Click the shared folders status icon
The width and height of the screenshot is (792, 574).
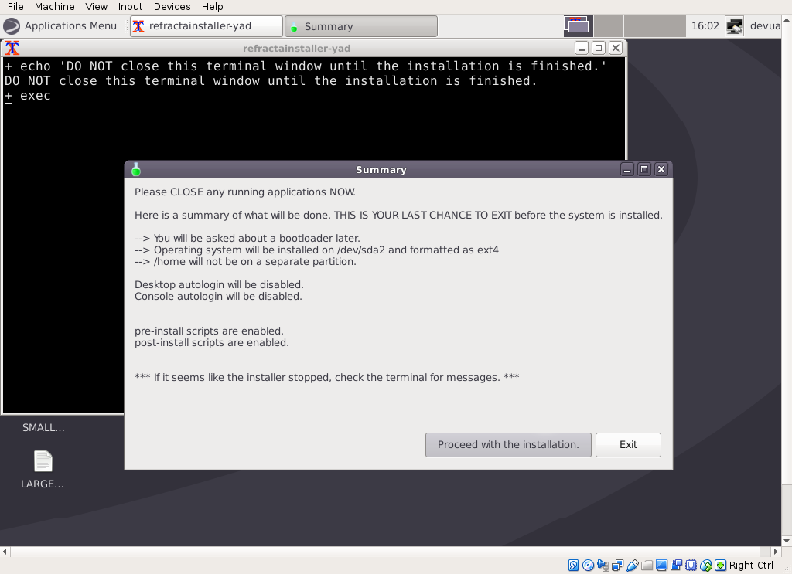[647, 566]
